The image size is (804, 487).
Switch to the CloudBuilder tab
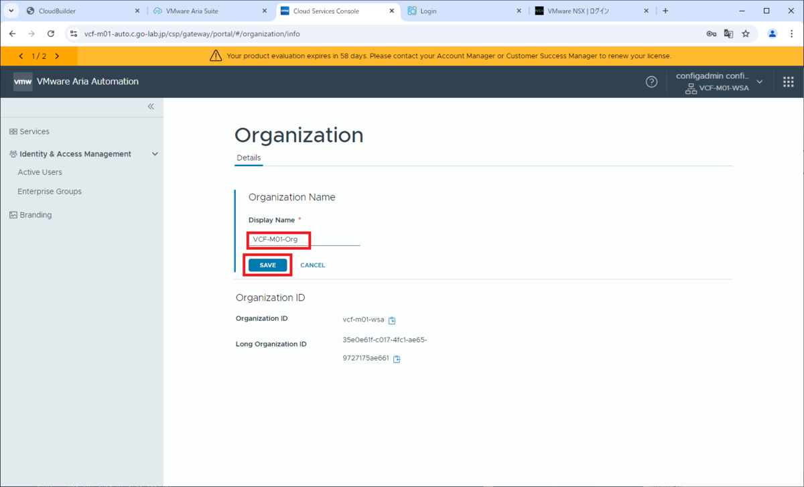(84, 11)
